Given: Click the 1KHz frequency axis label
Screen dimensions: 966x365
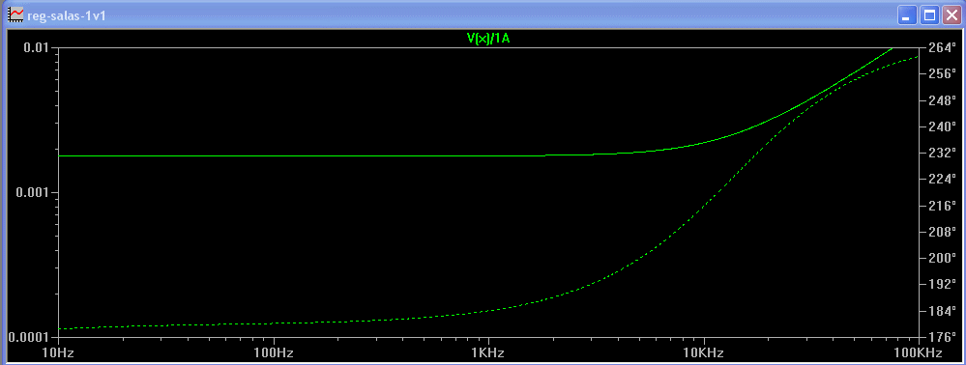Looking at the screenshot, I should click(x=488, y=353).
